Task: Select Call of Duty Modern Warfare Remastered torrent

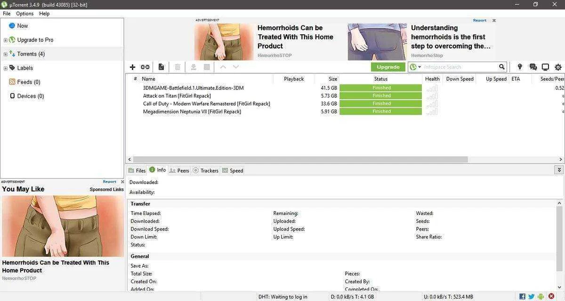Action: [206, 103]
